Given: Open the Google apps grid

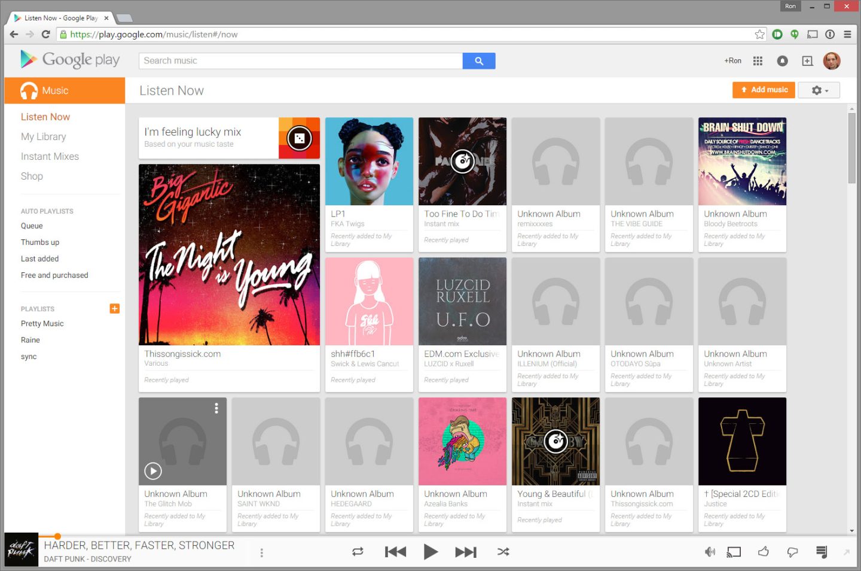Looking at the screenshot, I should pos(758,60).
